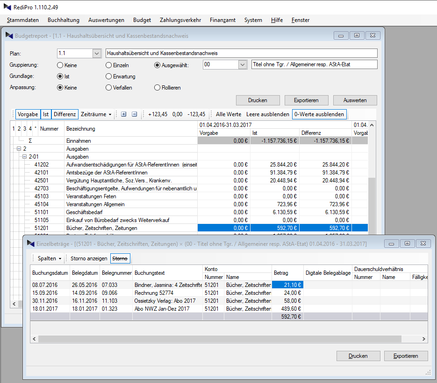Choose Erwartung as the Grundlage
The width and height of the screenshot is (437, 383).
(x=109, y=77)
